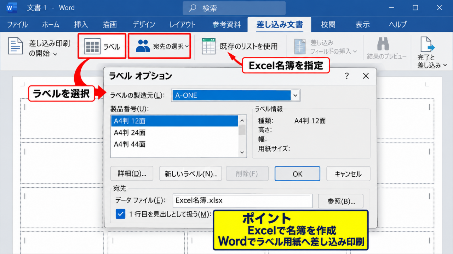The height and width of the screenshot is (254, 453).
Task: Expand 完了と差し込み dropdown
Action: [x=445, y=65]
